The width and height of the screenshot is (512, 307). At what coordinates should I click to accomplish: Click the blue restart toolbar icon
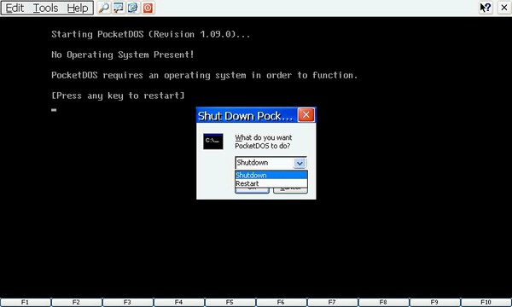(x=132, y=8)
